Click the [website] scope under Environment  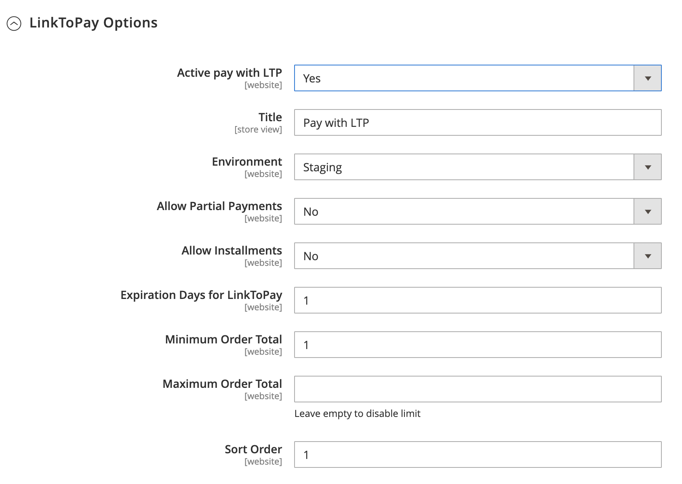(x=263, y=174)
